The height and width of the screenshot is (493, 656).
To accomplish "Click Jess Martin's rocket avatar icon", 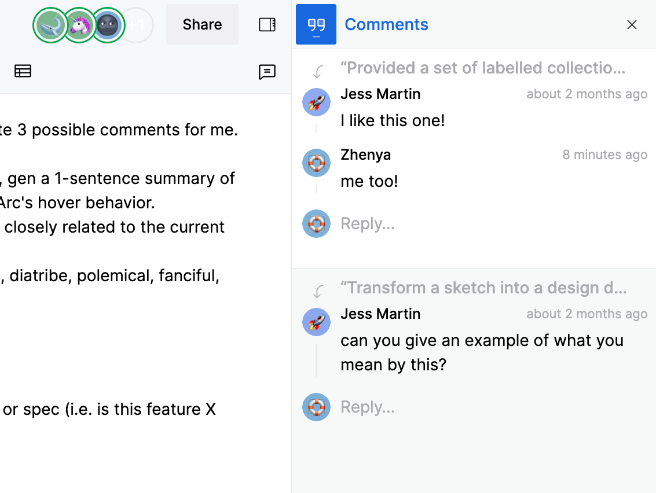I will [316, 101].
